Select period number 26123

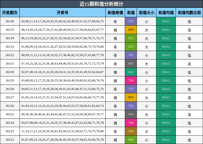(x=10, y=131)
